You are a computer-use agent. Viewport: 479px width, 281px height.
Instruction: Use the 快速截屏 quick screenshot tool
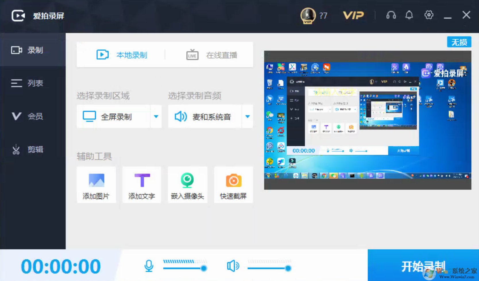pyautogui.click(x=233, y=184)
